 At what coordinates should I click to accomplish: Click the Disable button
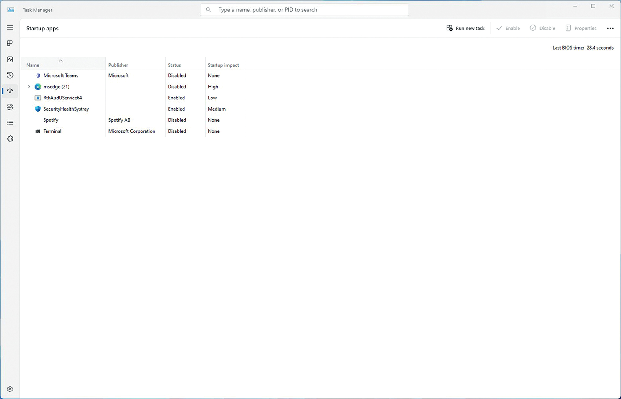click(x=543, y=28)
